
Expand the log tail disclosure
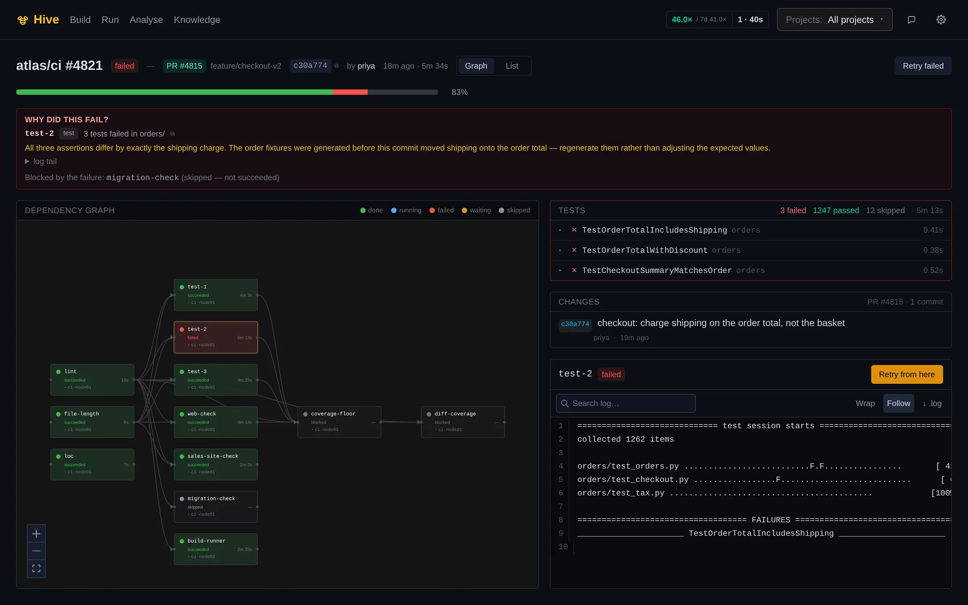pyautogui.click(x=40, y=161)
